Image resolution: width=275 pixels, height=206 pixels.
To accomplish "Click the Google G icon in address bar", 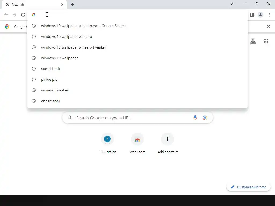I will 34,15.
